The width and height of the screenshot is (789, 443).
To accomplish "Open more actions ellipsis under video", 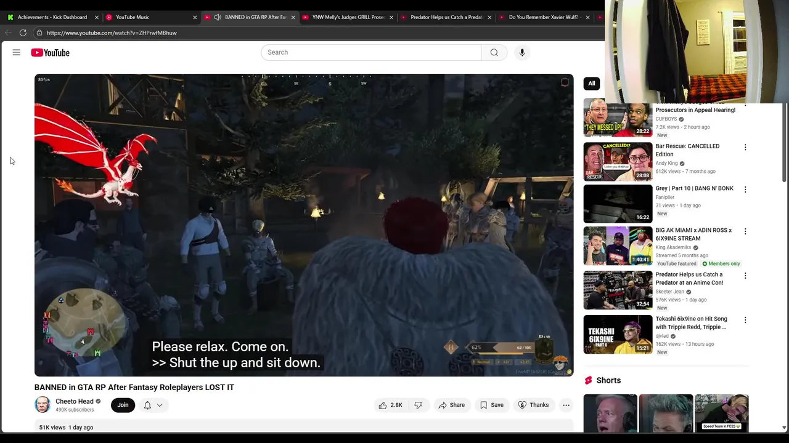I will pyautogui.click(x=566, y=405).
